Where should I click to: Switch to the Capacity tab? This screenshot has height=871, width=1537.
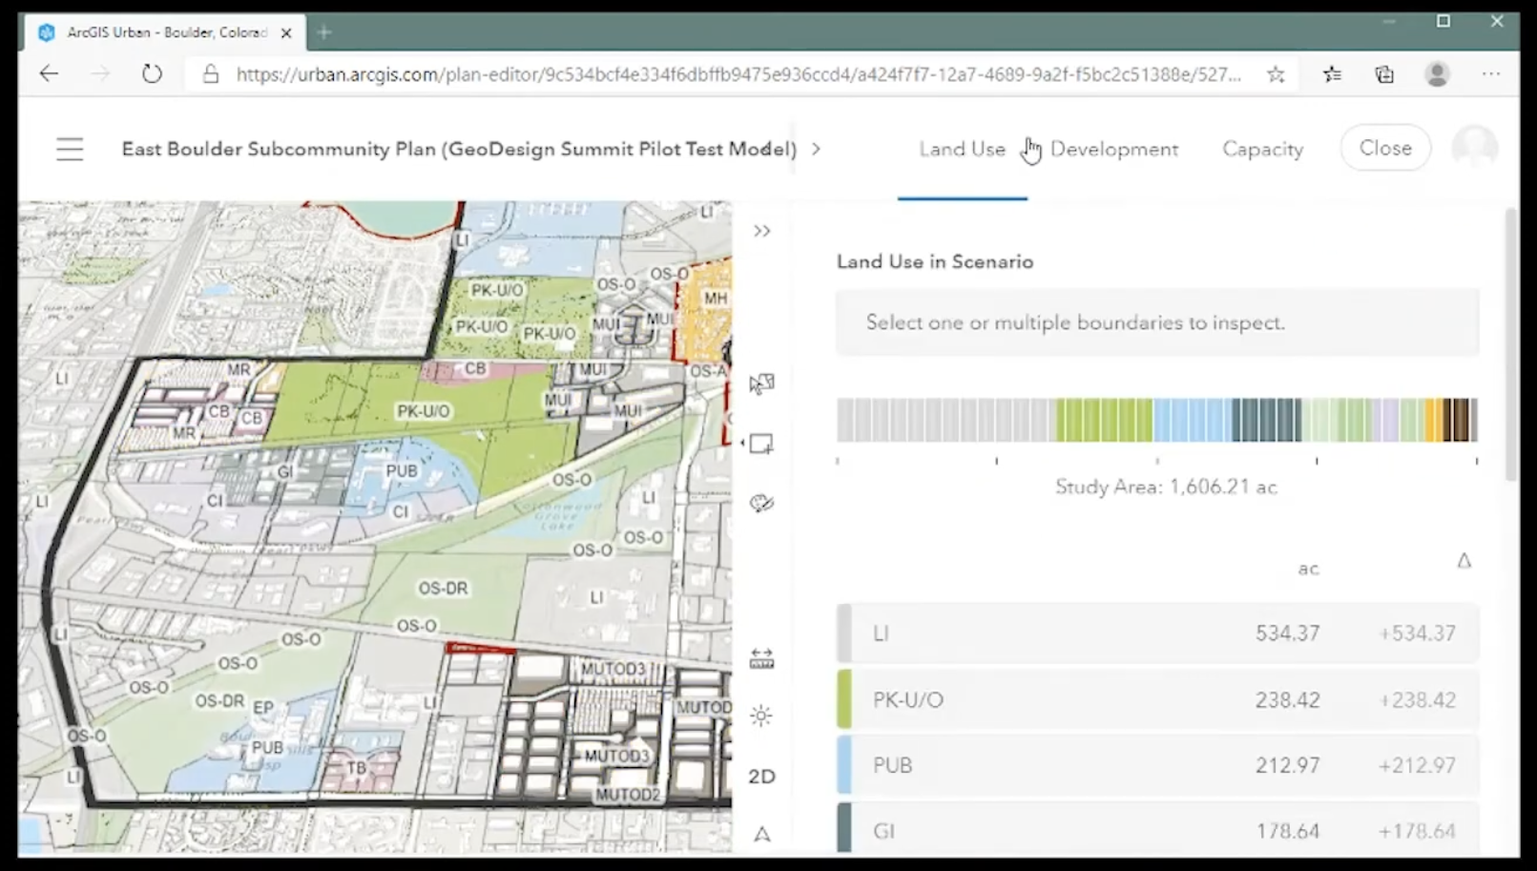(x=1262, y=149)
